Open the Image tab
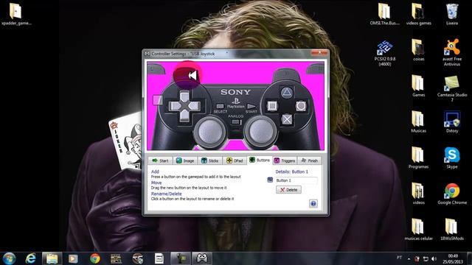The image size is (472, 265). pyautogui.click(x=185, y=160)
